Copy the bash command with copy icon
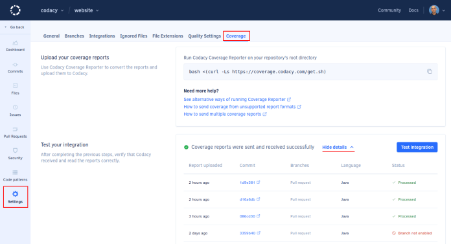The width and height of the screenshot is (451, 244). (x=430, y=72)
